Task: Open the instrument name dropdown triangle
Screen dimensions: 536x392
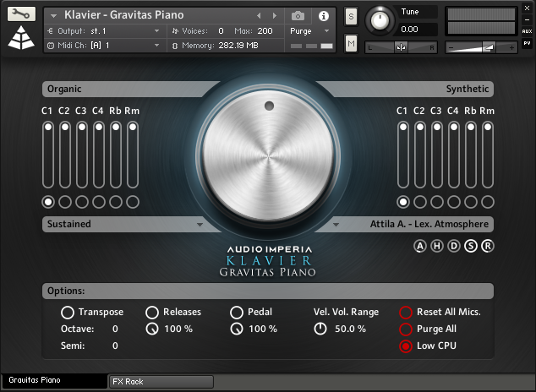Action: (x=53, y=16)
